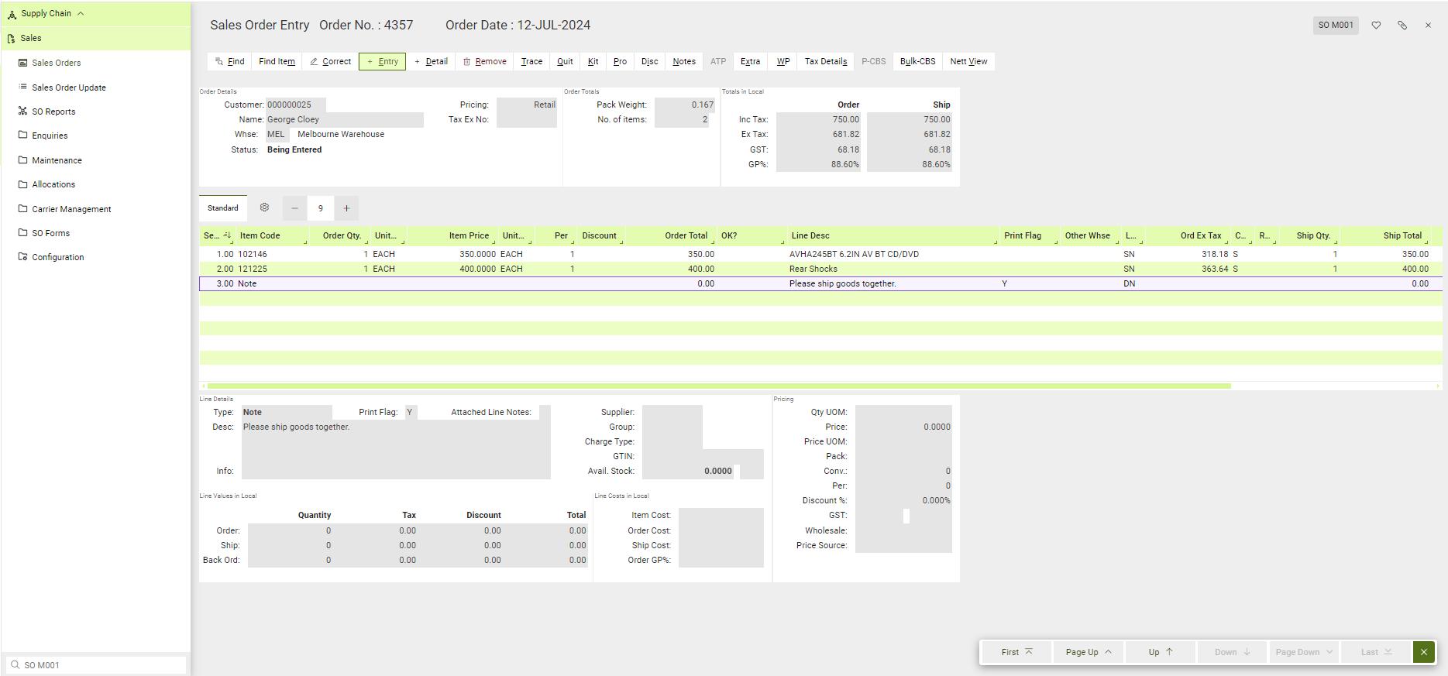Open grid settings gear icon
The height and width of the screenshot is (676, 1448).
tap(264, 208)
